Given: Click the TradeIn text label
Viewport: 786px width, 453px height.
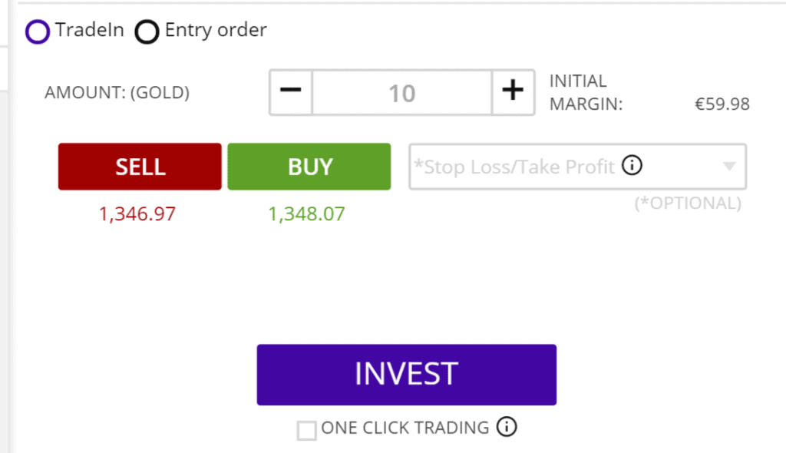Looking at the screenshot, I should [89, 30].
